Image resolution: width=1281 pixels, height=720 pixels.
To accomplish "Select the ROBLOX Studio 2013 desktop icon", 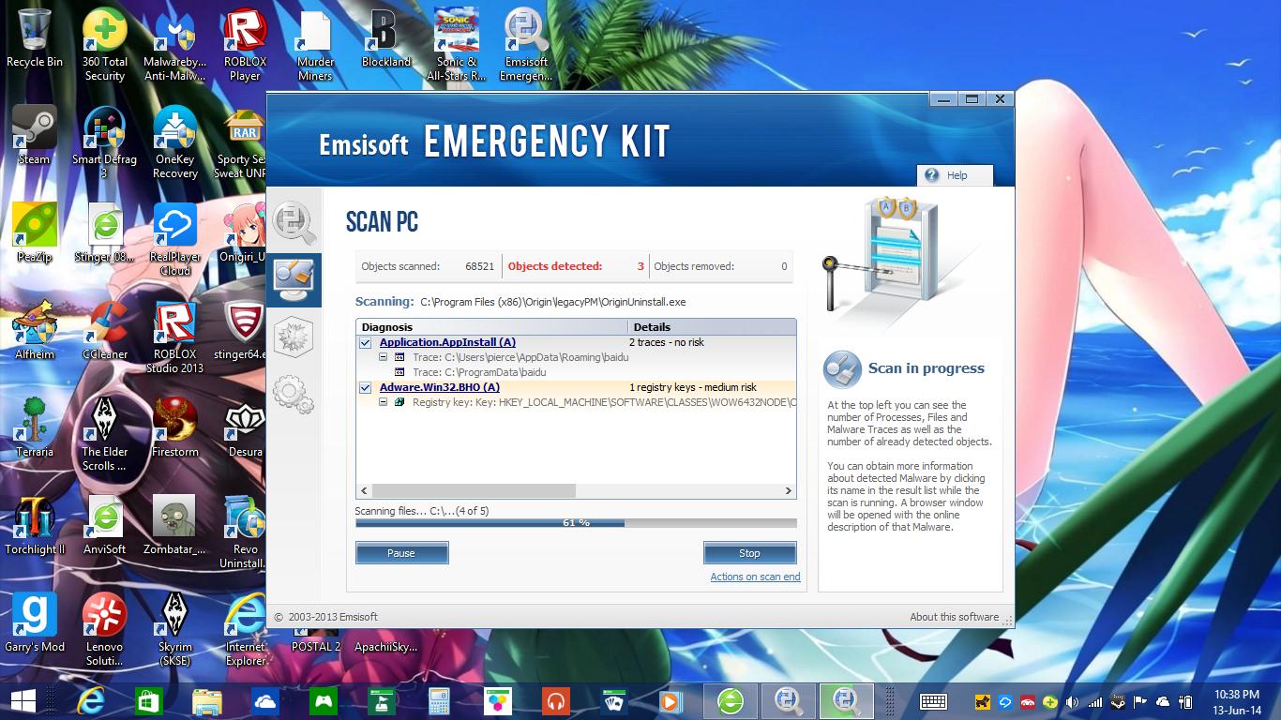I will (175, 337).
